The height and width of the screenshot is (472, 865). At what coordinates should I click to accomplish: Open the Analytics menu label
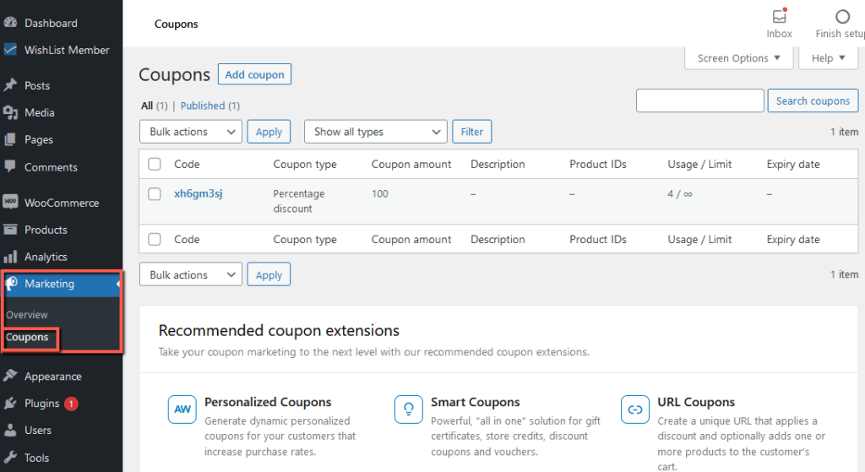(x=46, y=257)
